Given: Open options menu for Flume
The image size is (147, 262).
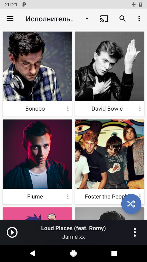Looking at the screenshot, I should pos(68,197).
